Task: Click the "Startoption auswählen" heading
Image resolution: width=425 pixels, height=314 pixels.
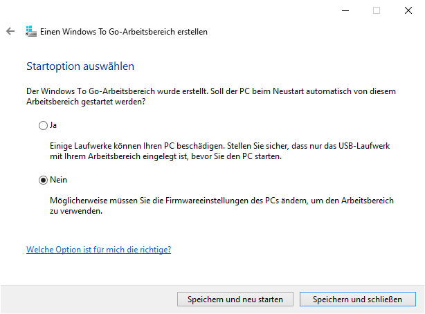Action: coord(80,66)
